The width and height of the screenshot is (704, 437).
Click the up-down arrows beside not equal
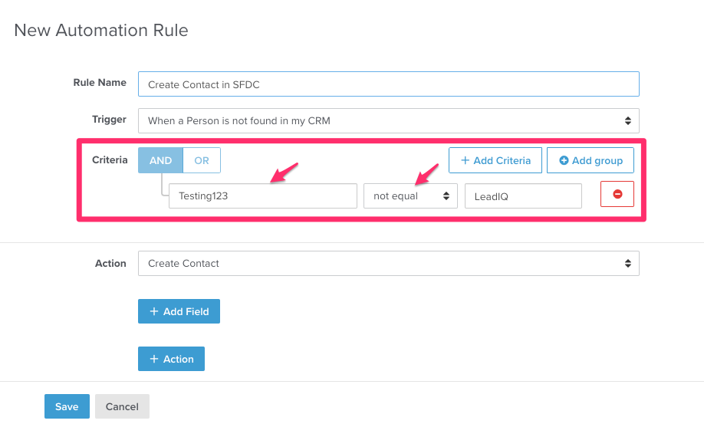[x=446, y=196]
